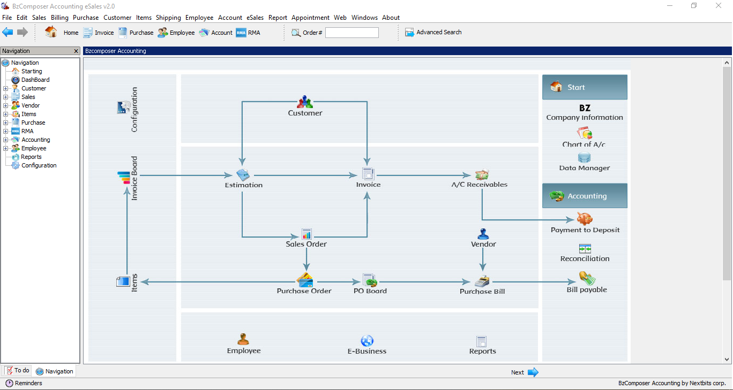Open the Invoice Board funnel icon

click(x=123, y=178)
